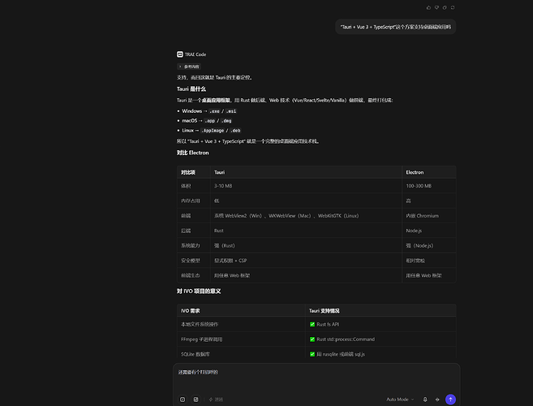The width and height of the screenshot is (533, 406).
Task: Click the "强 (Node.js)" table cell
Action: [429, 246]
